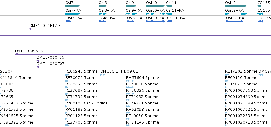Click EST RE17202.5prime
Screen dimensions: 271x127
click(x=241, y=71)
